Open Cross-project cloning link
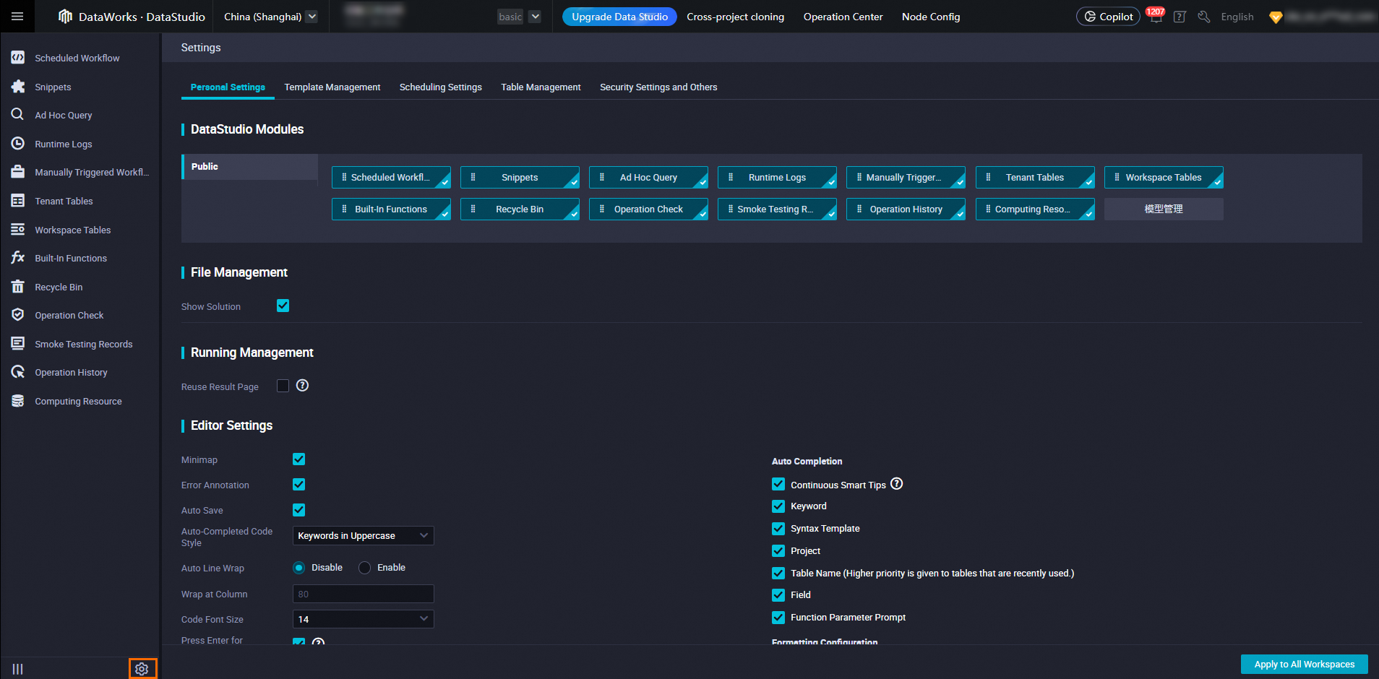 click(x=735, y=17)
